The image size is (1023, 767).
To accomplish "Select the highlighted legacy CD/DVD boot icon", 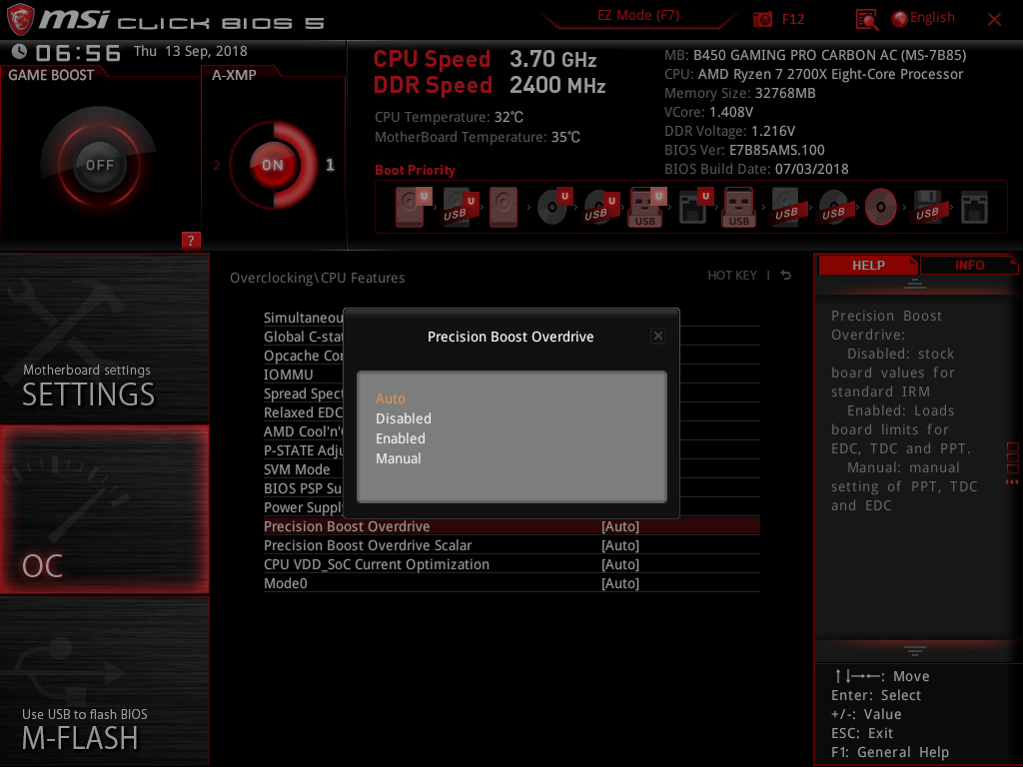I will coord(880,208).
